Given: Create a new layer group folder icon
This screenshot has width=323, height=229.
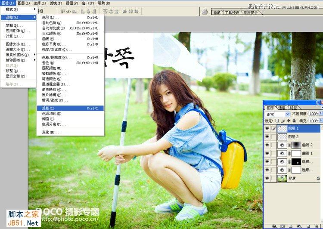Looking at the screenshot, I should point(290,226).
